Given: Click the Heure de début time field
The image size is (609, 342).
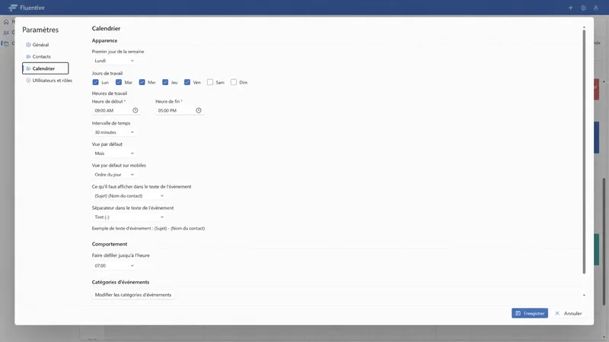Looking at the screenshot, I should (116, 110).
